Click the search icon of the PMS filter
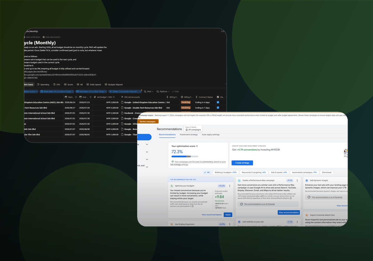The height and width of the screenshot is (261, 373). click(x=145, y=92)
